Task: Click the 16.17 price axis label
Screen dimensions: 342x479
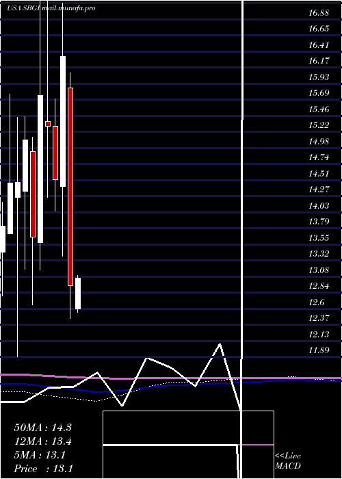Action: pos(319,61)
